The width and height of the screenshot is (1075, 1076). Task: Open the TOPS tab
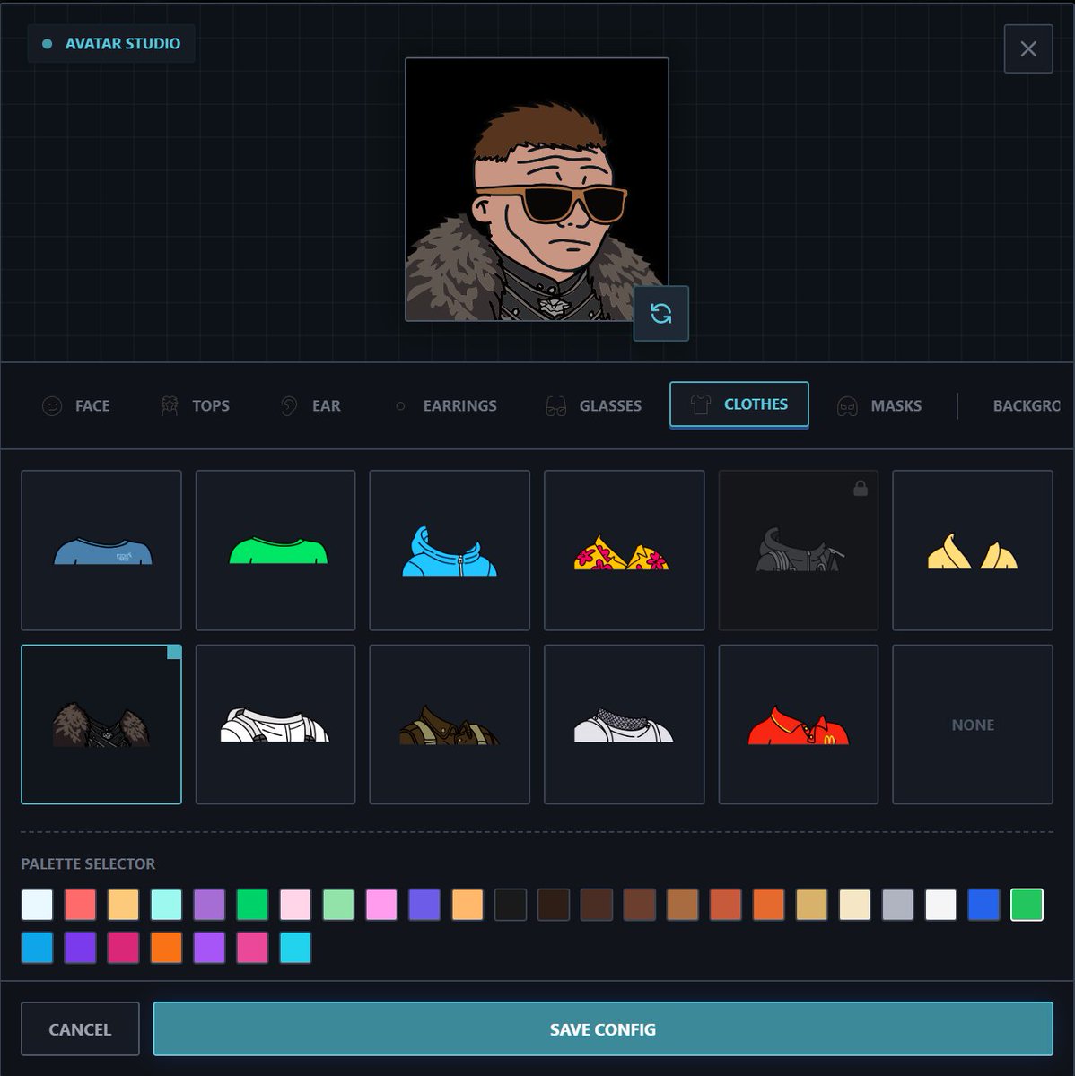(195, 405)
